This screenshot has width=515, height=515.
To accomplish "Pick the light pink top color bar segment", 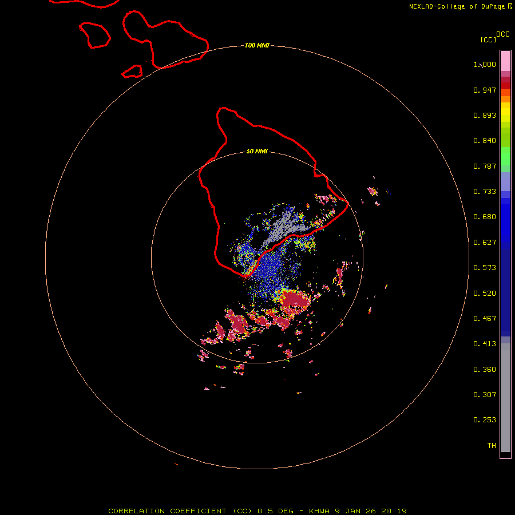I will pyautogui.click(x=505, y=61).
